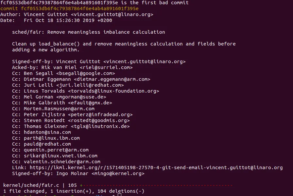
Task: Click riel@surriel.com in Acked-by line
Action: [106, 67]
